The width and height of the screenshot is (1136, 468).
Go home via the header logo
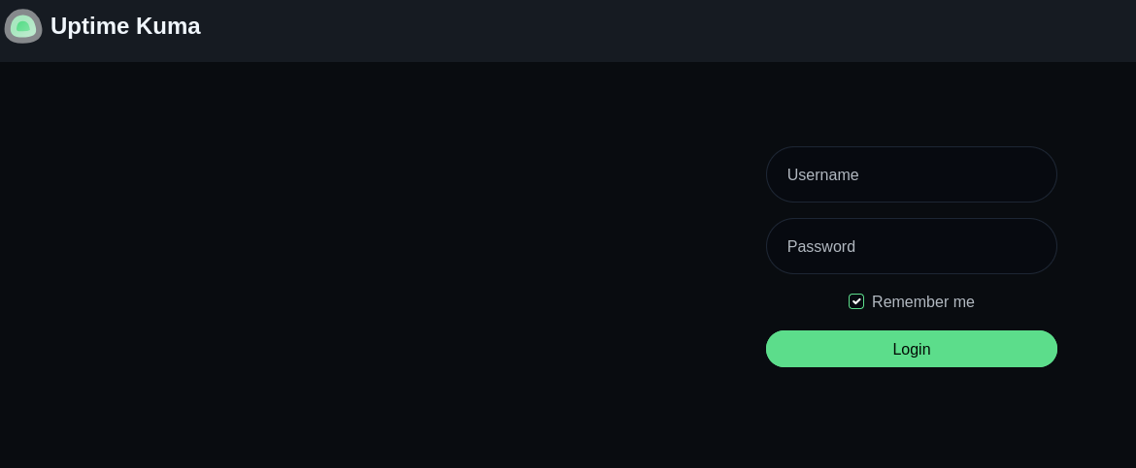click(23, 26)
